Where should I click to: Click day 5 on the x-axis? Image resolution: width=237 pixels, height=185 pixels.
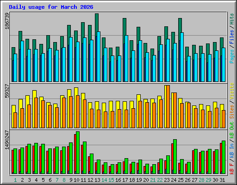pyautogui.click(x=43, y=180)
